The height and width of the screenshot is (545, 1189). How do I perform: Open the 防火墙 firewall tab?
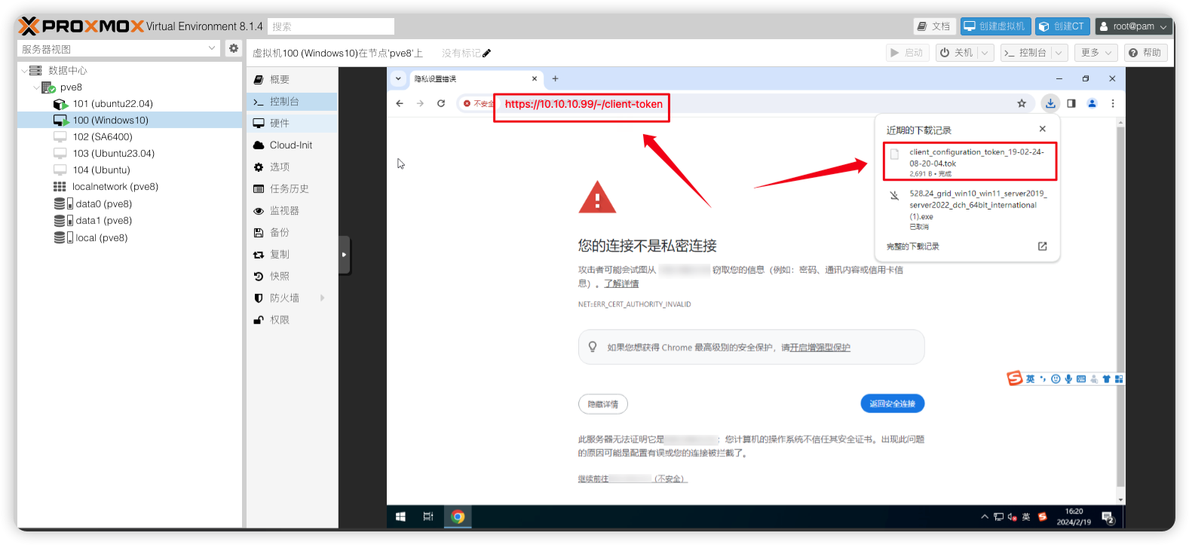[292, 298]
